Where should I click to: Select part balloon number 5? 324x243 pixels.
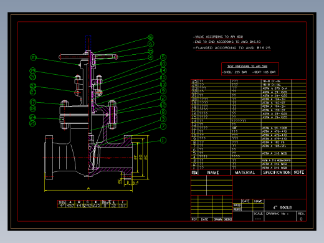coord(163,57)
